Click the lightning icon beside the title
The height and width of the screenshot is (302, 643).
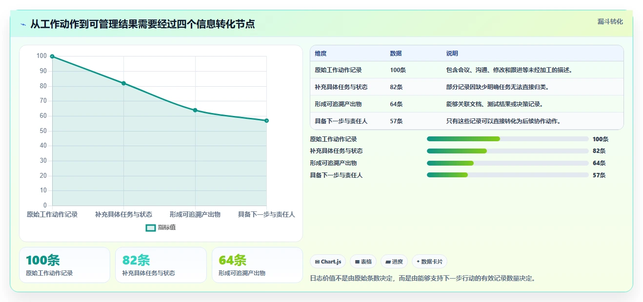point(23,24)
